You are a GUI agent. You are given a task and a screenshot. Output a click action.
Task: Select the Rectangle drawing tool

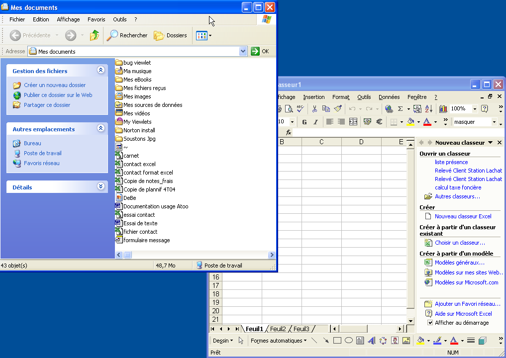click(337, 341)
